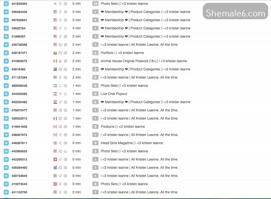This screenshot has width=271, height=199.
Task: View visitor #56484435 via its eye icon
Action: point(6,12)
